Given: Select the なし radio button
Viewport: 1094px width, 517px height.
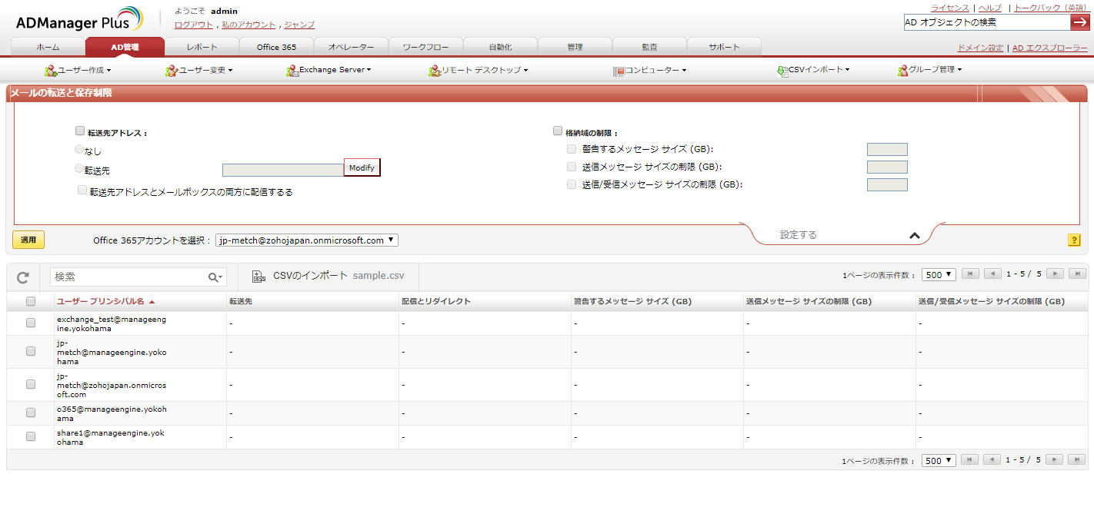Looking at the screenshot, I should click(x=79, y=149).
